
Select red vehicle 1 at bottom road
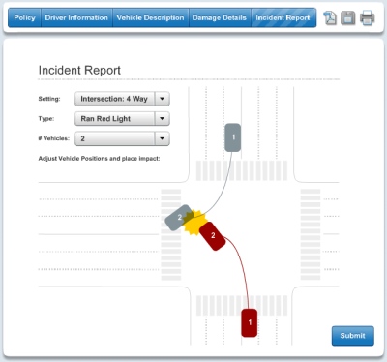[x=250, y=322]
